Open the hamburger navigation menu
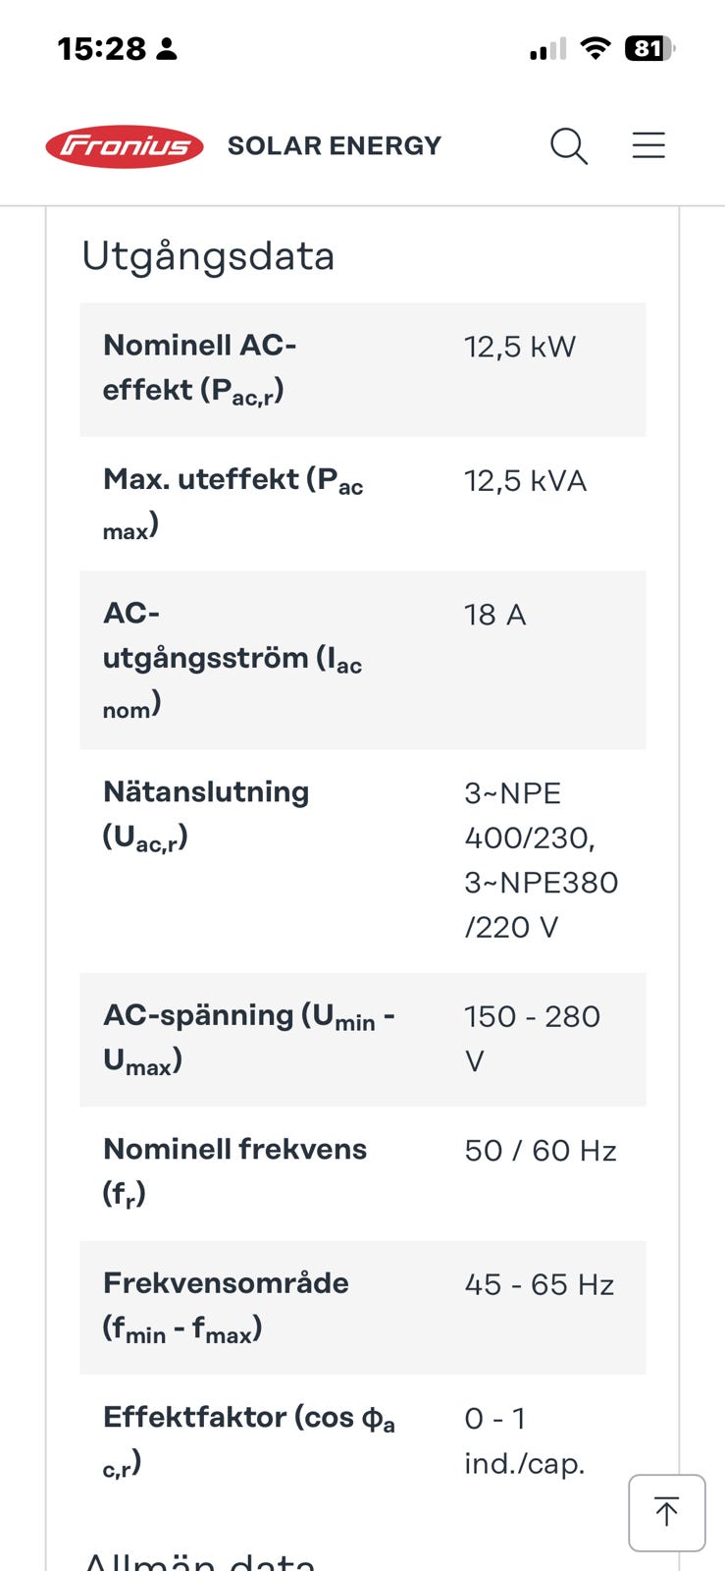The image size is (725, 1571). (648, 145)
